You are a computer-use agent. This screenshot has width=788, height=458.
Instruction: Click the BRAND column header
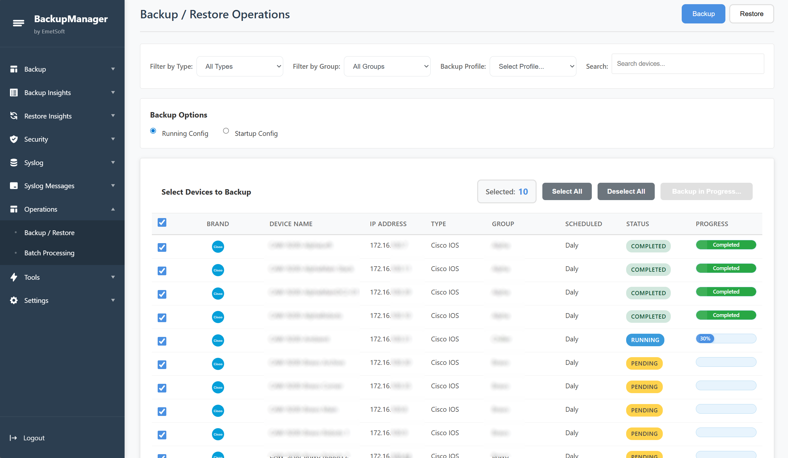pyautogui.click(x=218, y=224)
